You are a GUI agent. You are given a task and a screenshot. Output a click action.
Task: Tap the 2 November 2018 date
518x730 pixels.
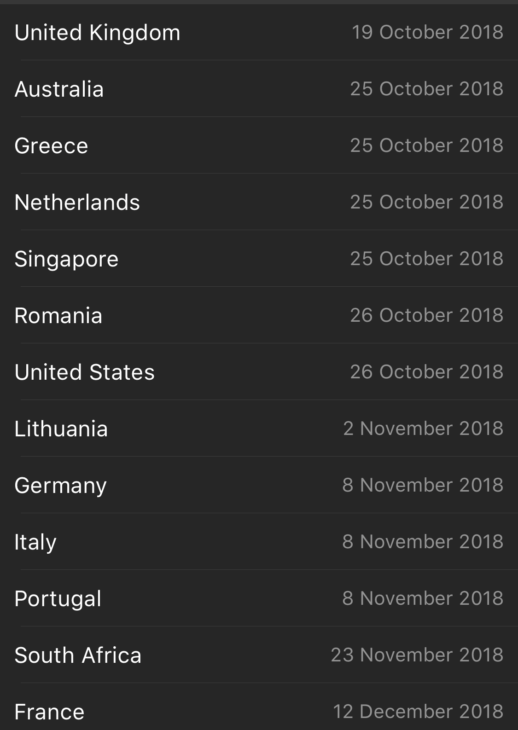(423, 429)
